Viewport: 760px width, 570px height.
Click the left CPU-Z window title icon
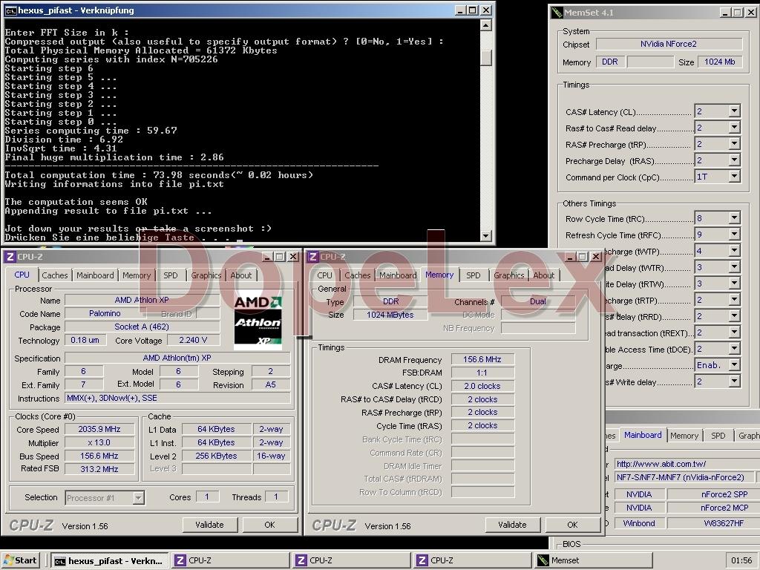click(x=10, y=256)
